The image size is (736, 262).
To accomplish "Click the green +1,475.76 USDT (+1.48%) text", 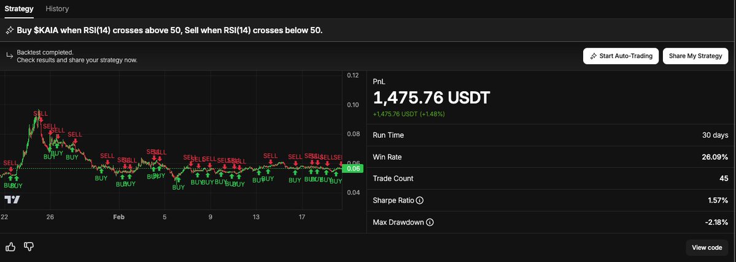I will point(409,114).
